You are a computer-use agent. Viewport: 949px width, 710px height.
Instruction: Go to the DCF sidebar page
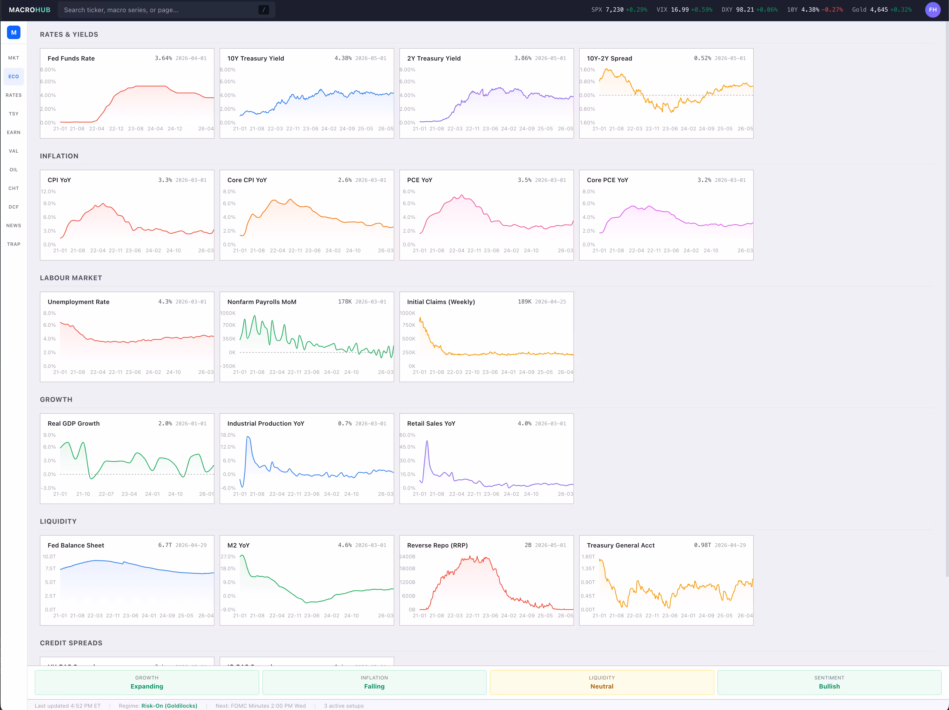click(14, 207)
